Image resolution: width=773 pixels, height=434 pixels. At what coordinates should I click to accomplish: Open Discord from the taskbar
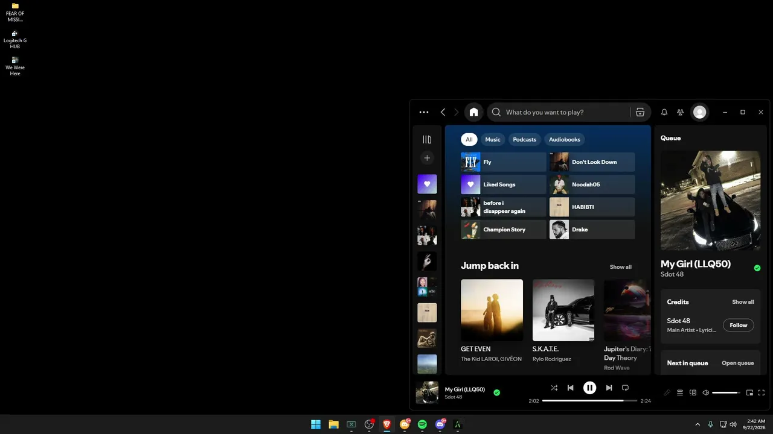(x=440, y=424)
